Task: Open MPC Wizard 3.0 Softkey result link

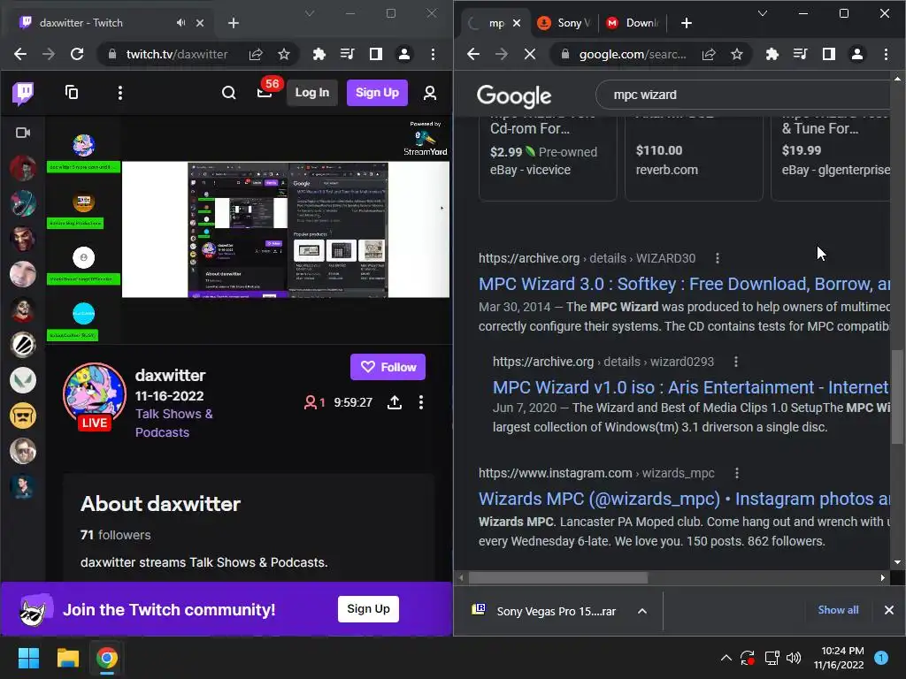Action: pos(684,284)
